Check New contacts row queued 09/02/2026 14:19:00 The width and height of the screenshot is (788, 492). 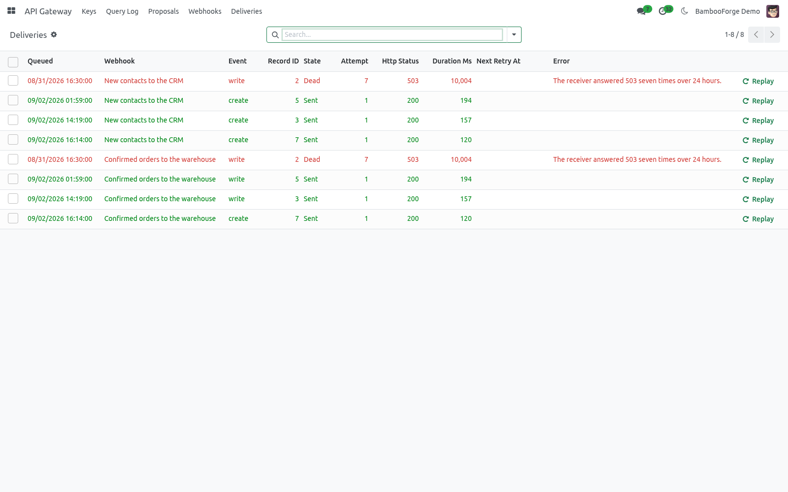13,120
